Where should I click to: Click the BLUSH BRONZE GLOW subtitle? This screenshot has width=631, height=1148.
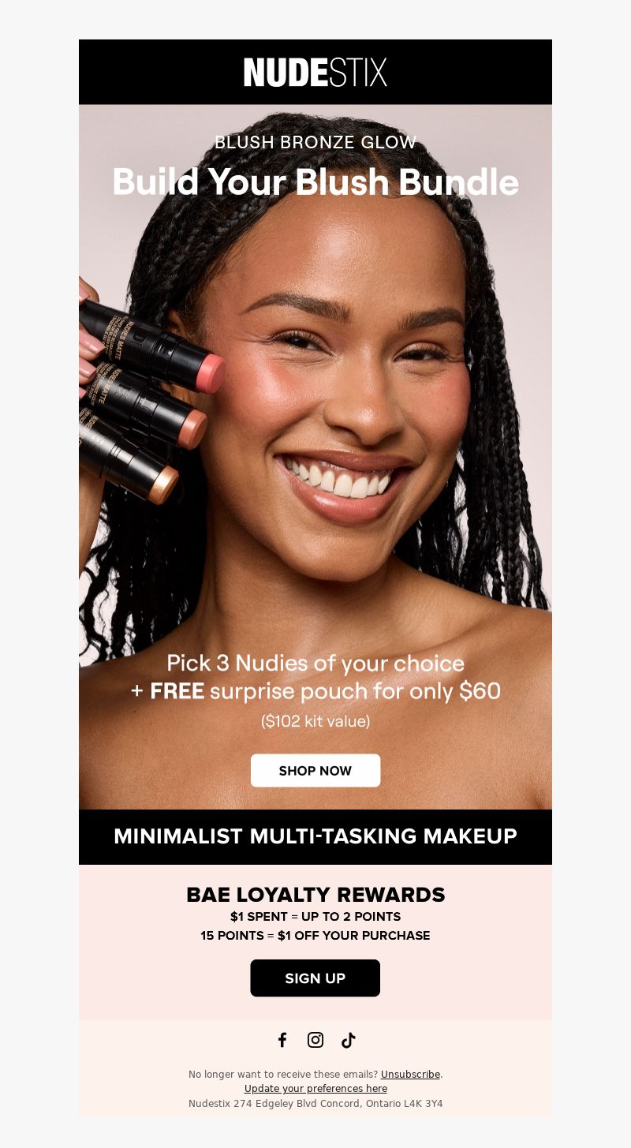point(315,143)
